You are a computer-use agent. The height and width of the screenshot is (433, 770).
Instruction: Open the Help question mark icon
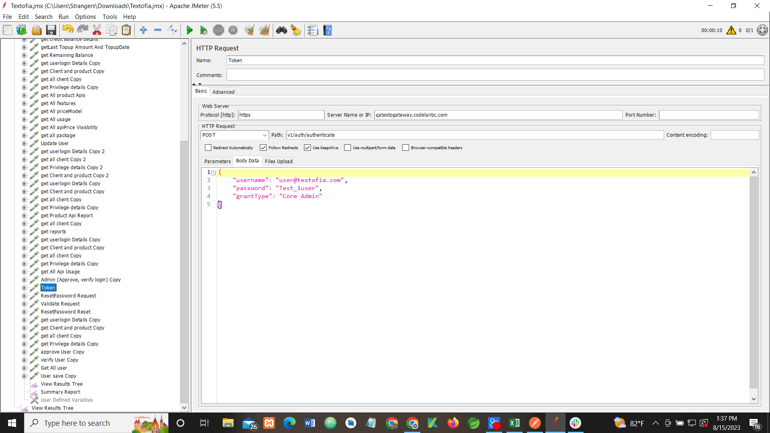coord(328,30)
